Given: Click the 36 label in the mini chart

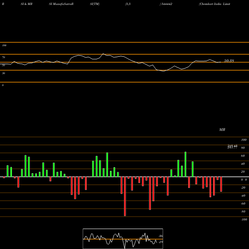Looking at the screenshot, I should pos(161,236).
